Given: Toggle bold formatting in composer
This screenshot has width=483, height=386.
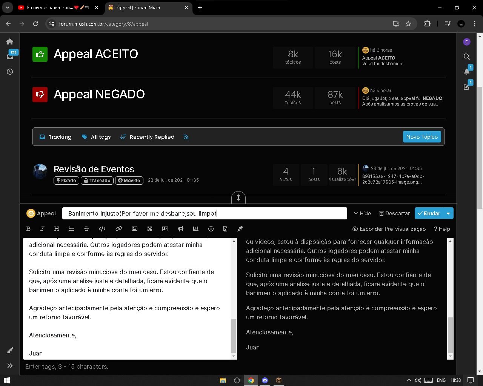Looking at the screenshot, I should click(28, 229).
